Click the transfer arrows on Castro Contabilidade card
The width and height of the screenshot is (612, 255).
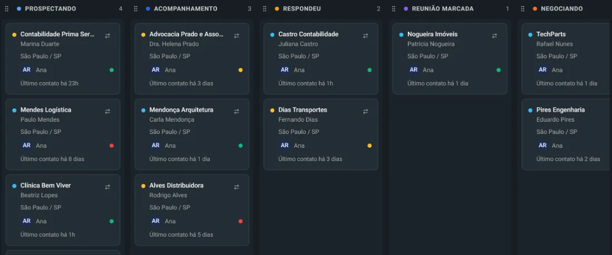tap(366, 36)
